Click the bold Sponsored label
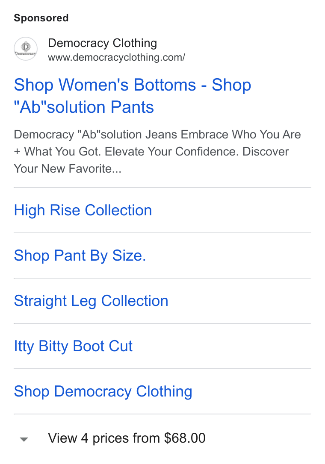Image resolution: width=325 pixels, height=464 pixels. [41, 18]
